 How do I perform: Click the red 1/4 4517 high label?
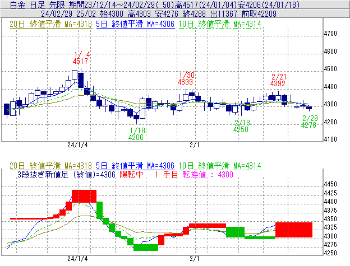pos(81,58)
